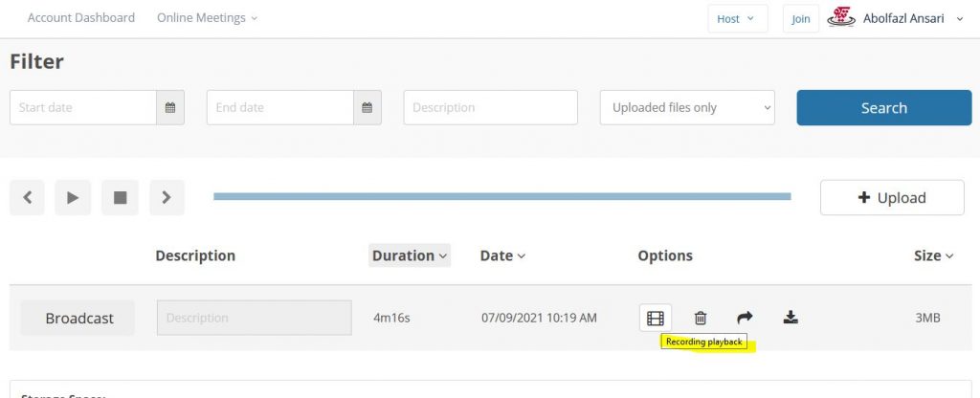Viewport: 980px width, 398px height.
Task: Skip to next recording with right arrow
Action: (167, 197)
